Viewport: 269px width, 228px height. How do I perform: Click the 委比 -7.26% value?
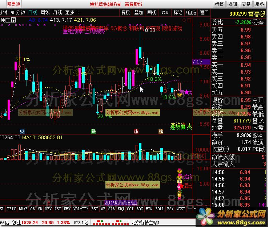(242, 22)
